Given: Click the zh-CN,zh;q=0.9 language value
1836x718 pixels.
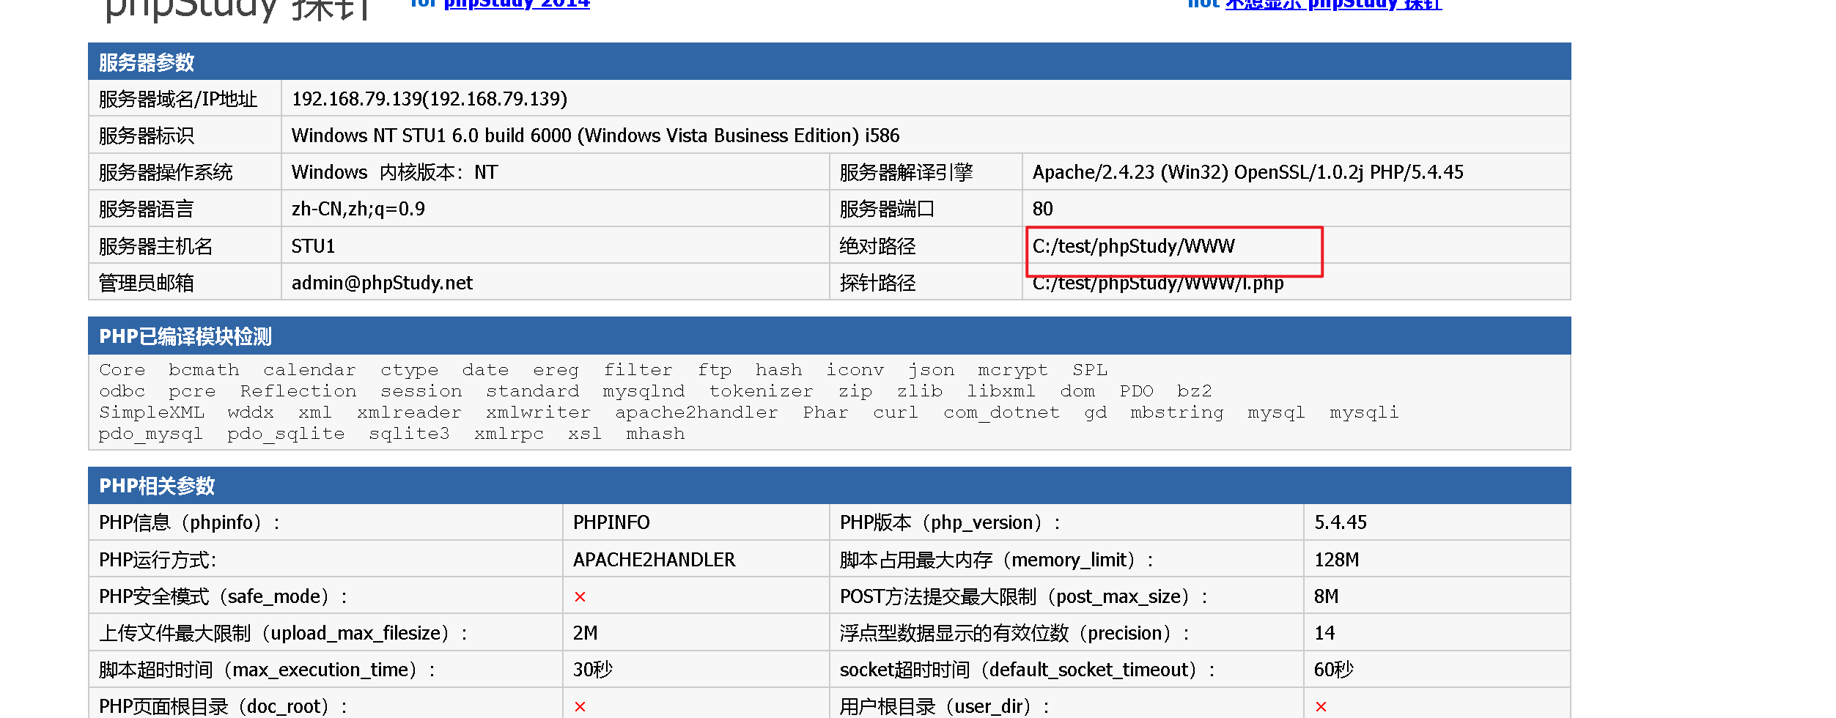Looking at the screenshot, I should point(358,209).
